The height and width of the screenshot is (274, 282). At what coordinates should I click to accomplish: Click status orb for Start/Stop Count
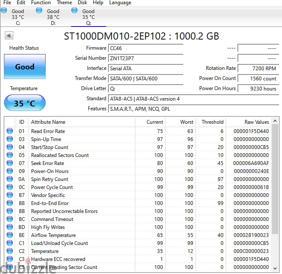10,147
